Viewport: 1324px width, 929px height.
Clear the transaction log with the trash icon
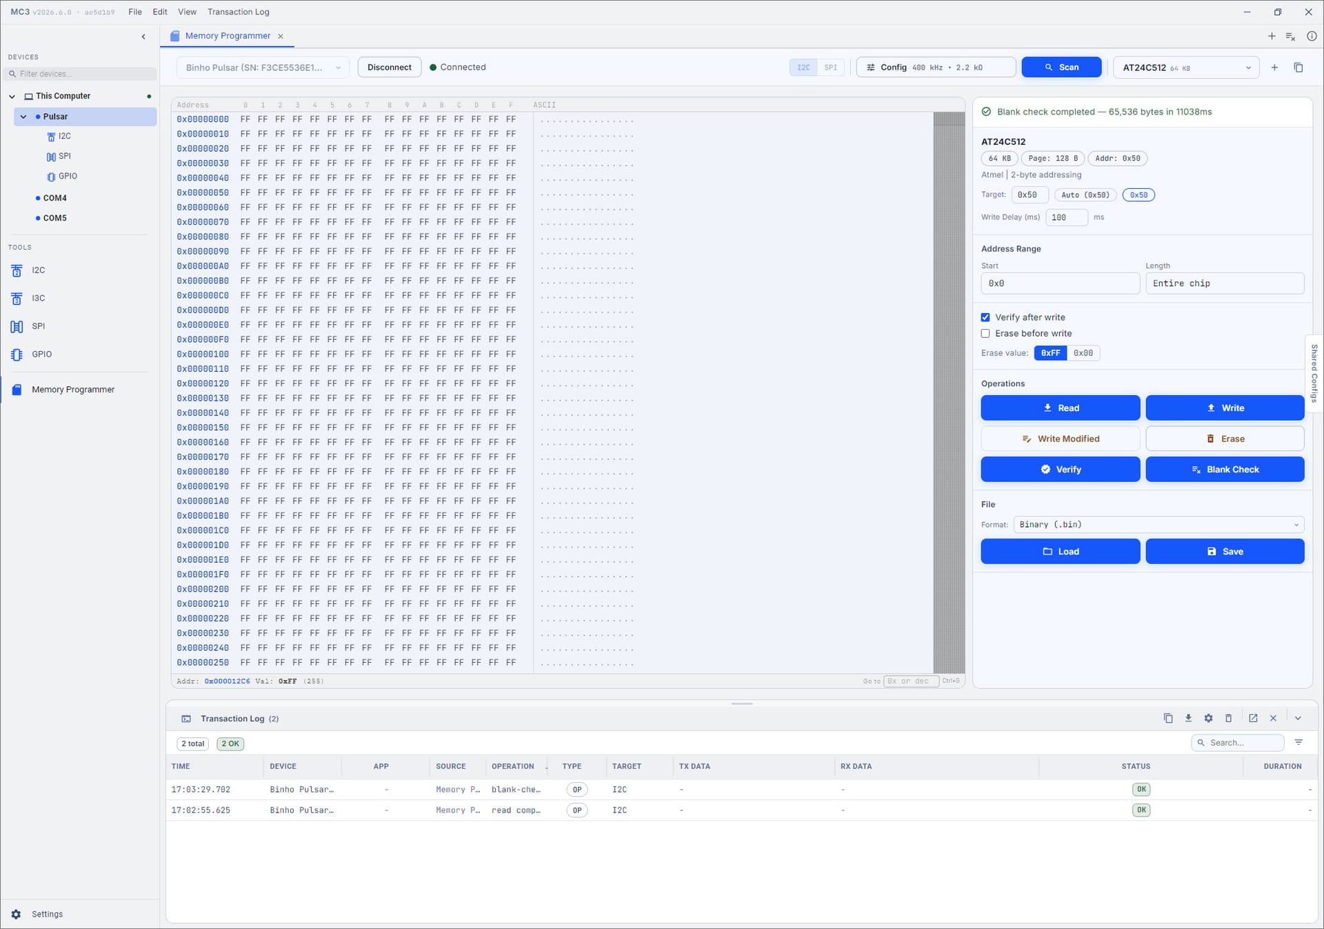(x=1228, y=718)
